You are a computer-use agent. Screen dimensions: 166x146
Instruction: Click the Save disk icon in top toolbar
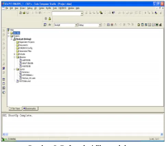coord(27,13)
